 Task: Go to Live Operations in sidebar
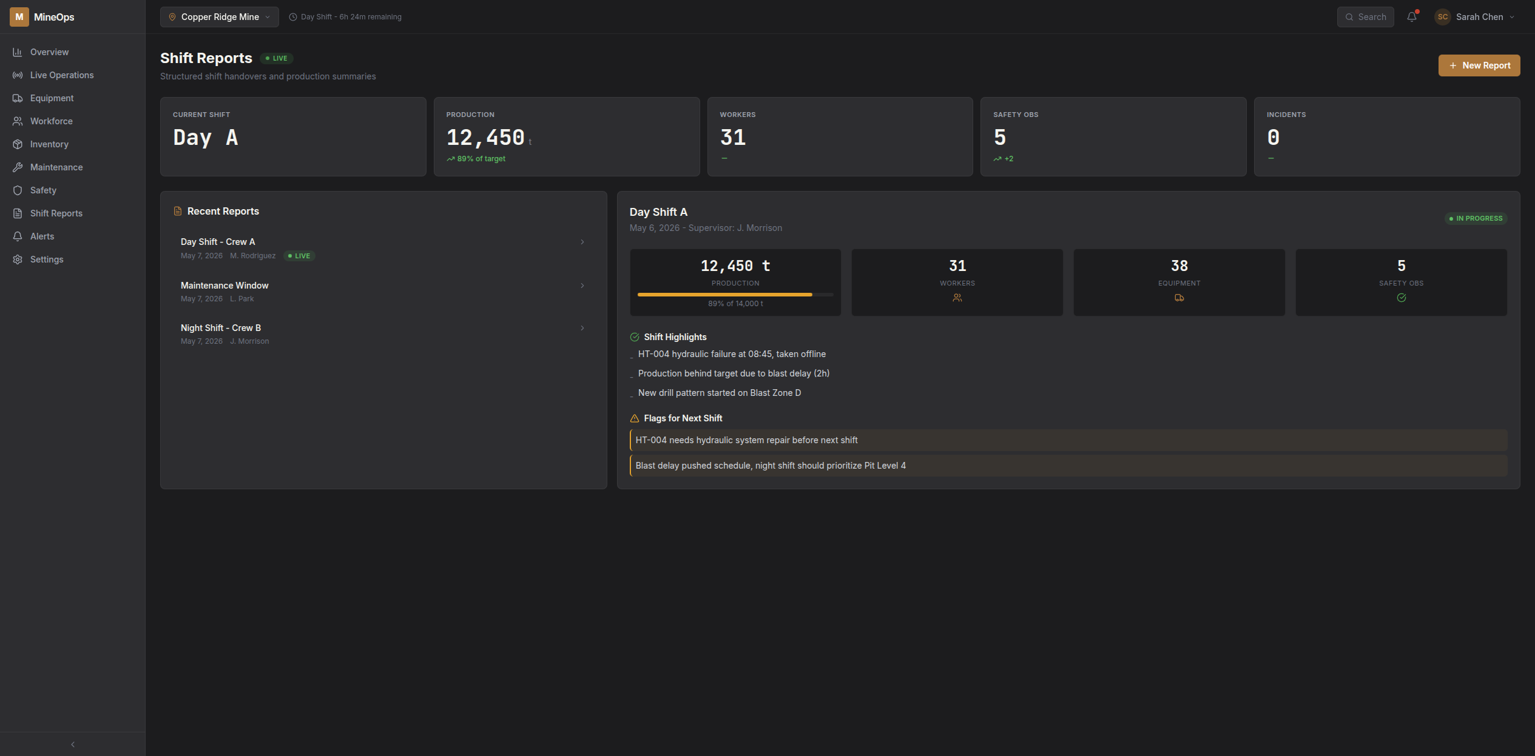[x=73, y=75]
